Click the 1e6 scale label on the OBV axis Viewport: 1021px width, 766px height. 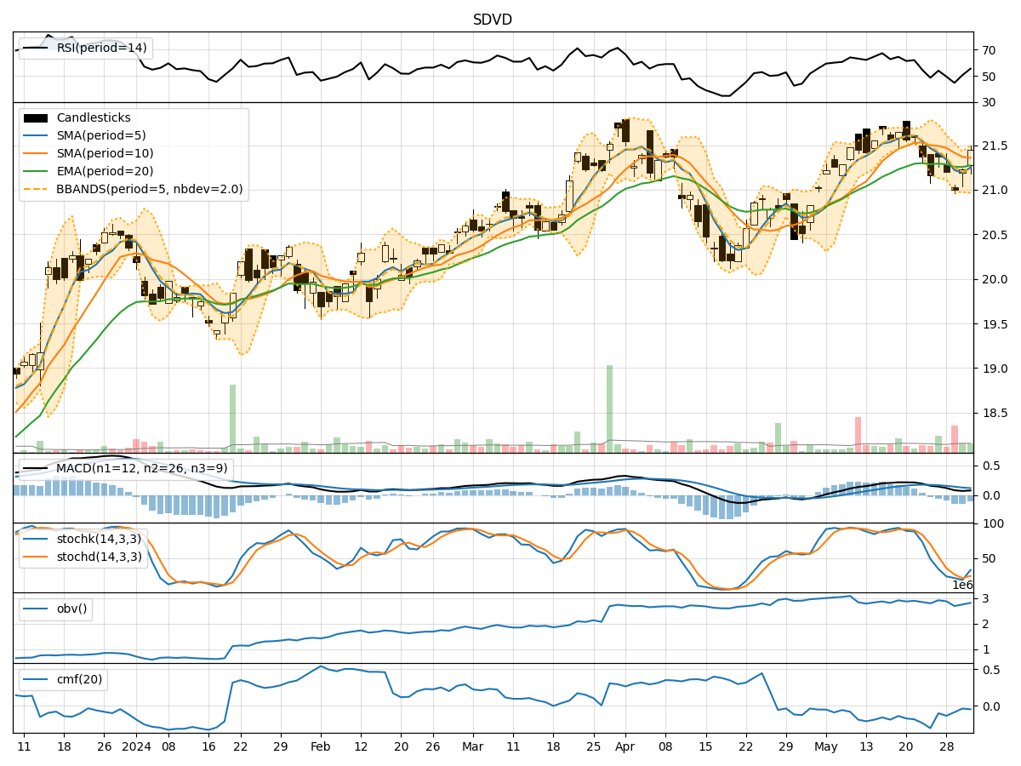tap(962, 586)
